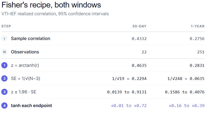Click the STEP column header
The height and width of the screenshot is (113, 209).
6,26
